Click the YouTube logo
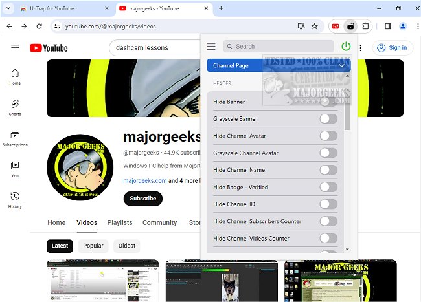 click(x=49, y=48)
